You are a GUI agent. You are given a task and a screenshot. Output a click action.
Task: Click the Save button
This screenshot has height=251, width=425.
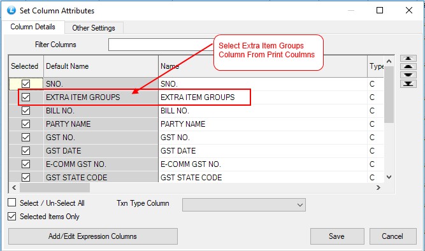click(x=337, y=236)
